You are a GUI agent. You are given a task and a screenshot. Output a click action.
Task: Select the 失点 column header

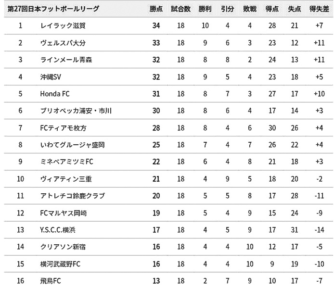pos(295,9)
